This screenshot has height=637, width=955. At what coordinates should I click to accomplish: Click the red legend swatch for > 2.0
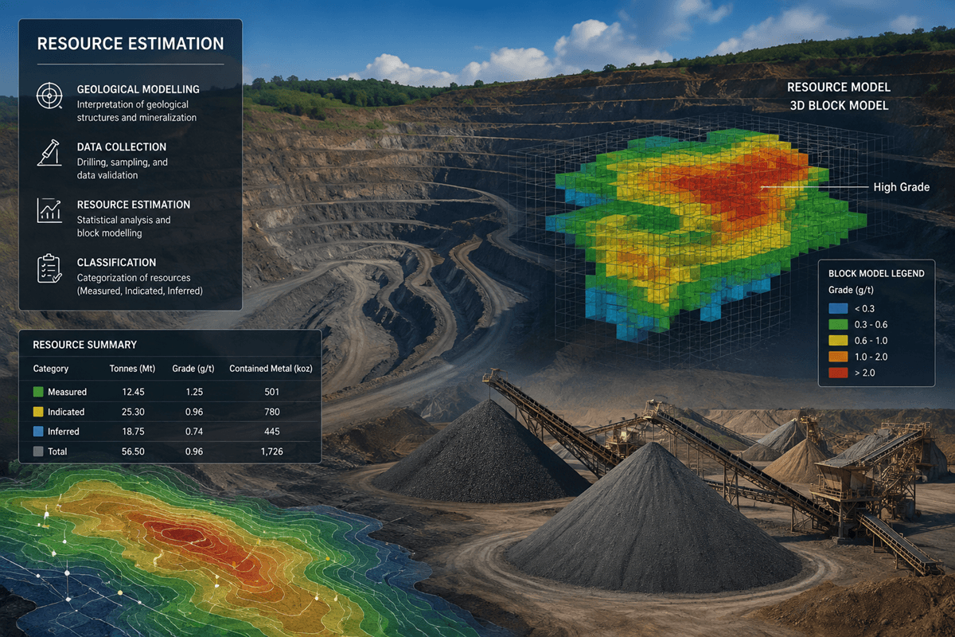tap(838, 372)
